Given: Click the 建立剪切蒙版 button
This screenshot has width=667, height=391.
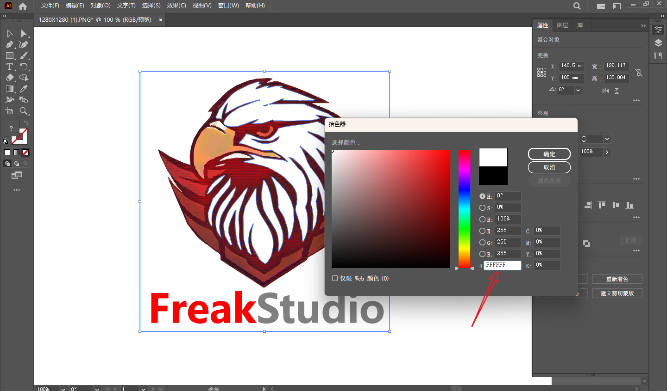Looking at the screenshot, I should pos(617,293).
